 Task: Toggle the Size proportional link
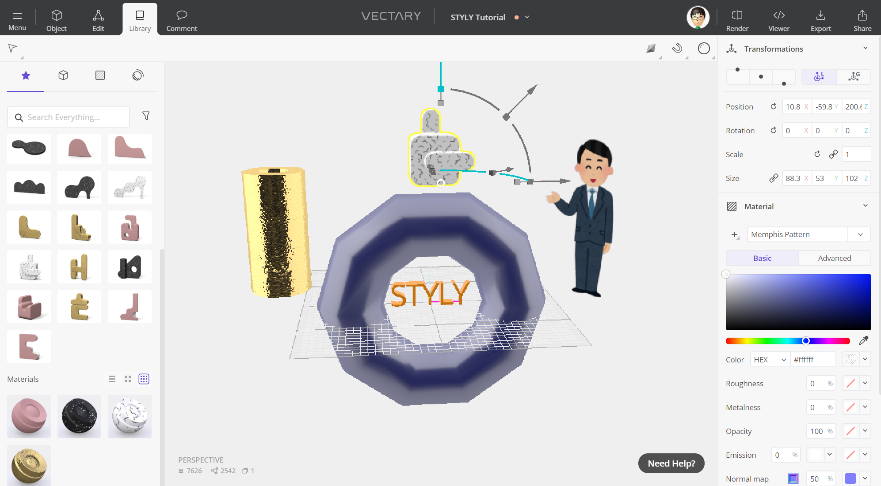[774, 178]
